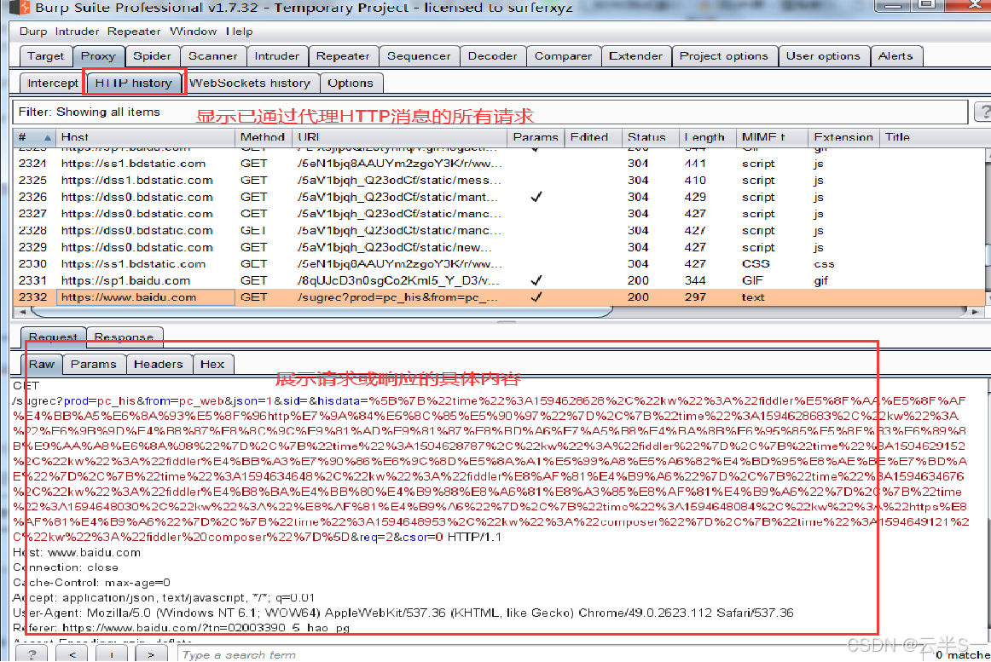The image size is (991, 662).
Task: Sort history by the Params column
Action: pyautogui.click(x=536, y=137)
